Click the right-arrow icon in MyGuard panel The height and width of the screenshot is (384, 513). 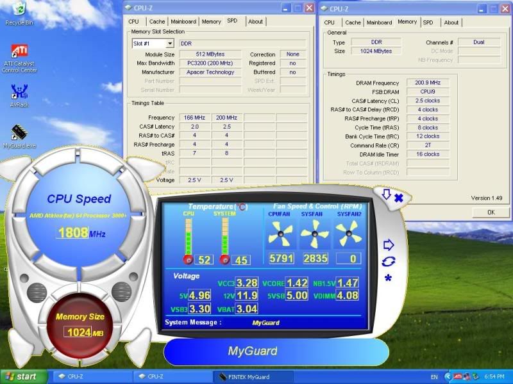click(388, 244)
